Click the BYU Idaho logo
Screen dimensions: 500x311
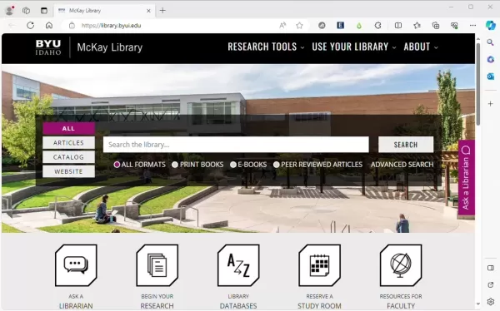48,47
